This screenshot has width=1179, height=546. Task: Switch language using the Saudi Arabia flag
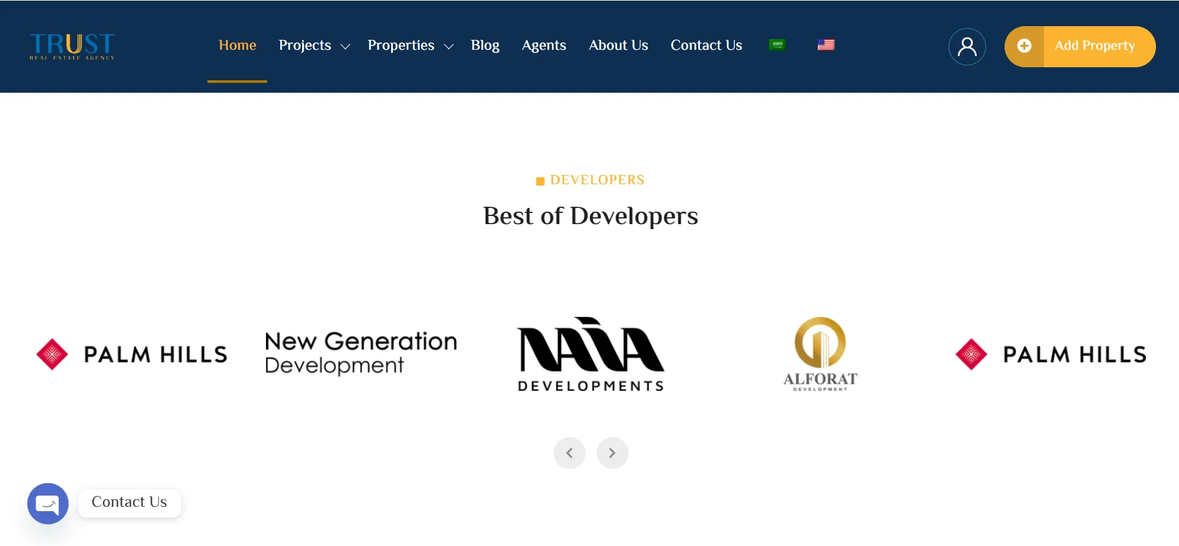click(777, 45)
